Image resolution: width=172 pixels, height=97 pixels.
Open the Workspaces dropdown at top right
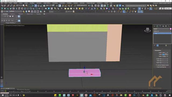click(165, 3)
